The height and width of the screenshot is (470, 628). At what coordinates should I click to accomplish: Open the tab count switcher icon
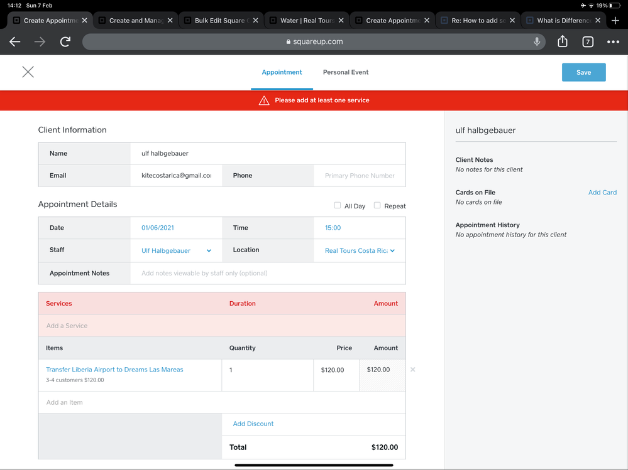coord(587,42)
